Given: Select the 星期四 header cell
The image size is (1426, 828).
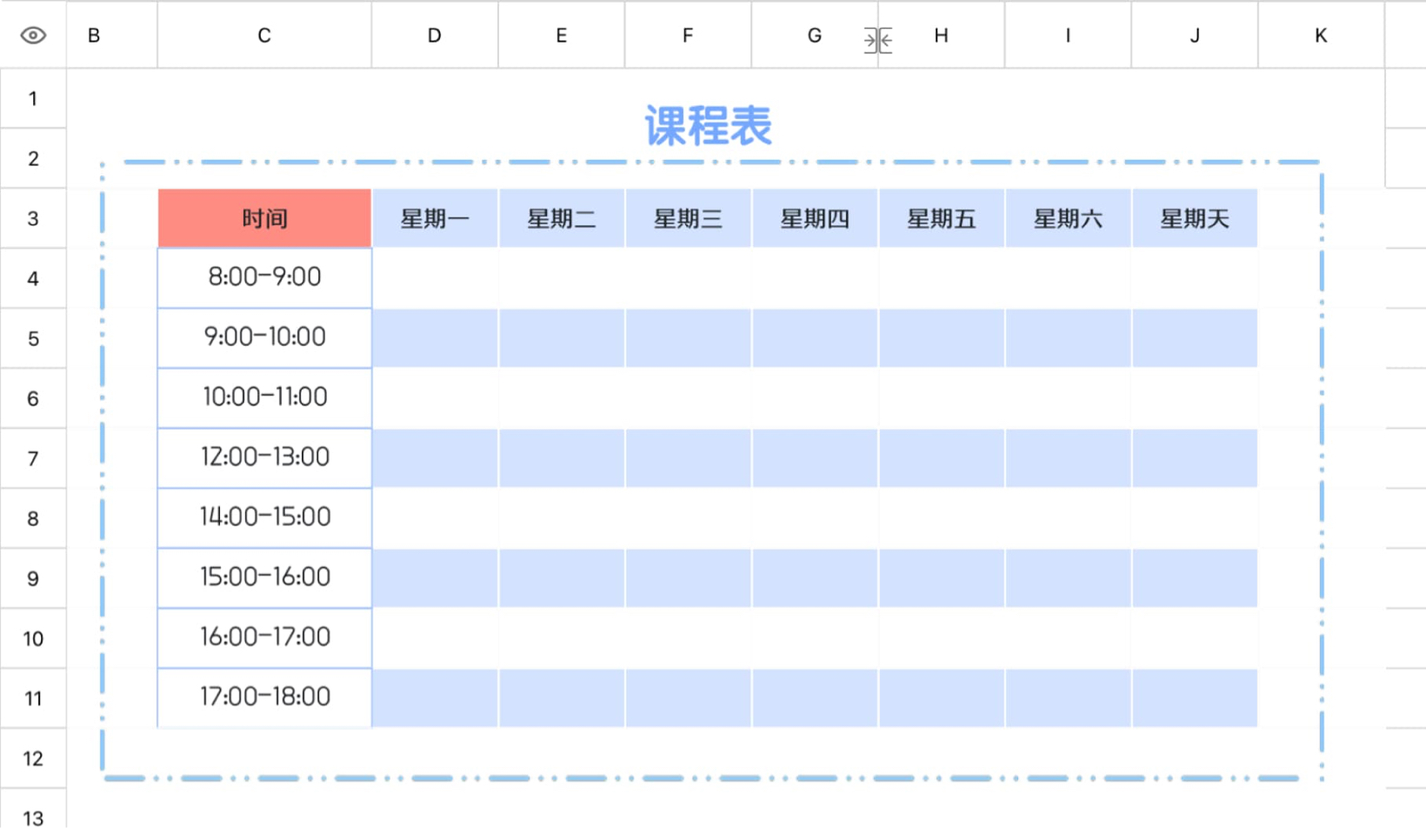Looking at the screenshot, I should pyautogui.click(x=815, y=218).
